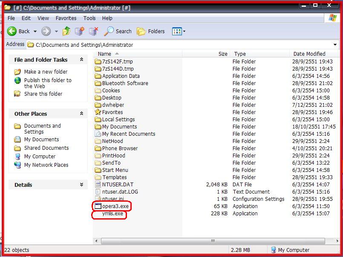Select the Application Data folder icon
The image size is (343, 257).
98,76
